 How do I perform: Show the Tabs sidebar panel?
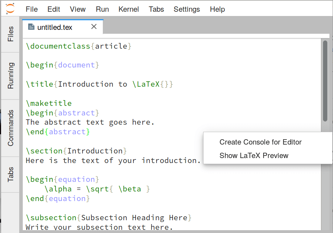point(10,175)
